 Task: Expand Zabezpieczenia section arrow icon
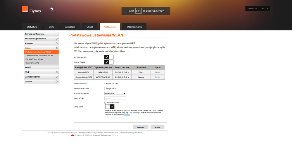pyautogui.click(x=57, y=77)
